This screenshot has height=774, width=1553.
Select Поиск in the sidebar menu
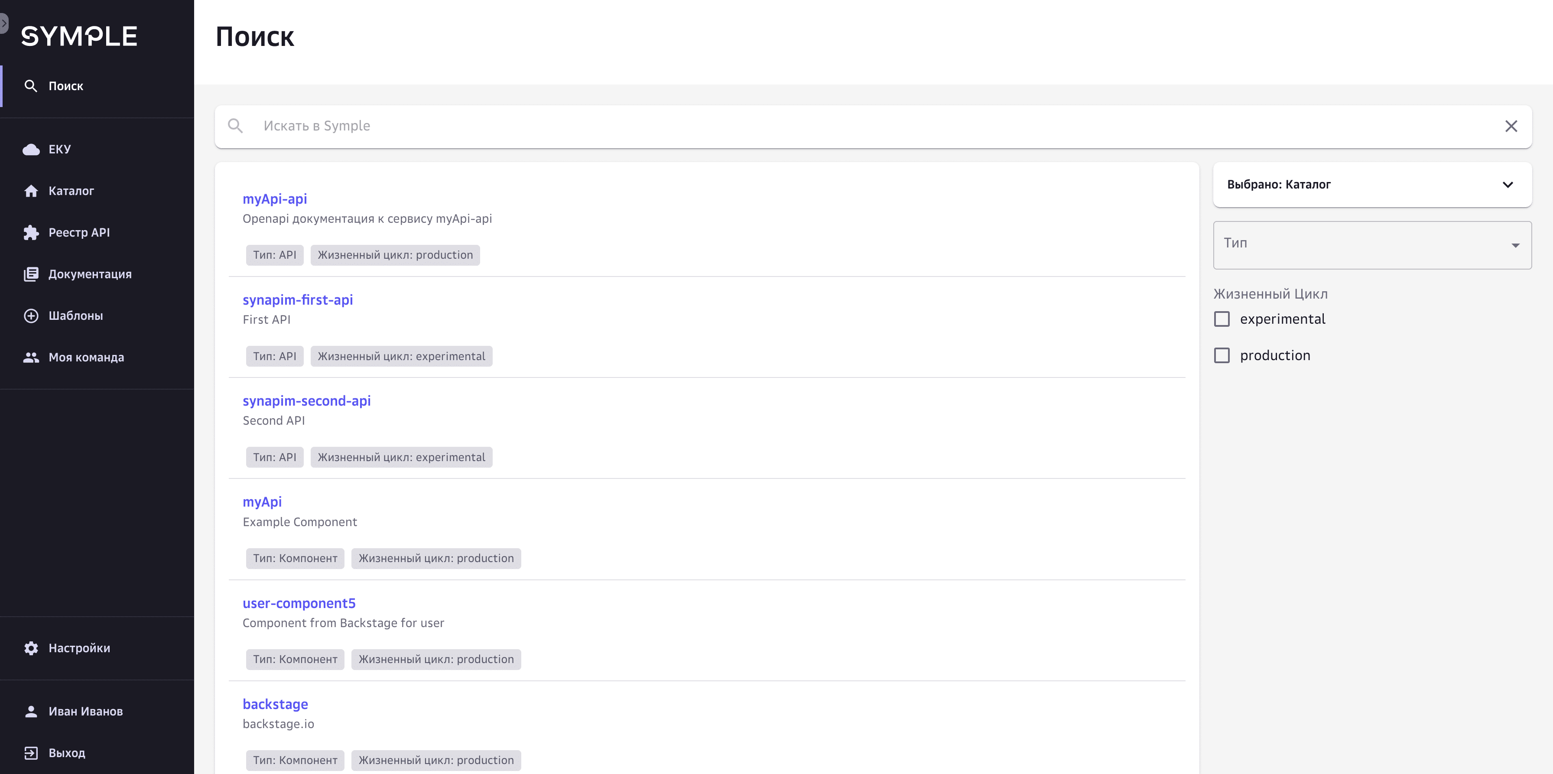click(x=66, y=86)
